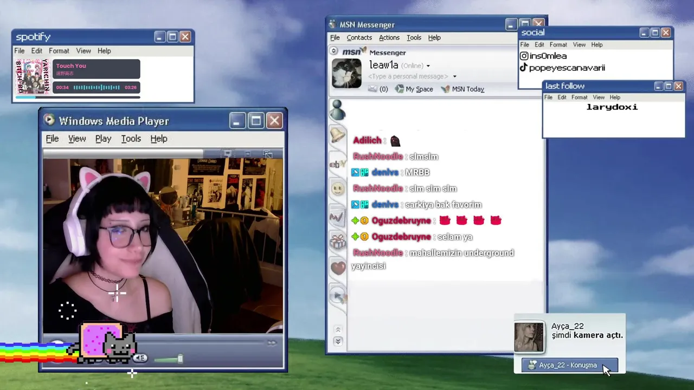Open the alerts bell tab in MSN sidebar
694x390 pixels.
[338, 136]
